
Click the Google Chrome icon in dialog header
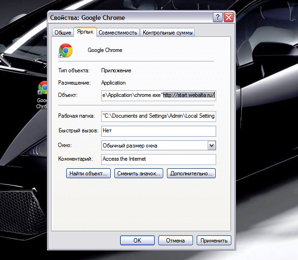point(66,50)
